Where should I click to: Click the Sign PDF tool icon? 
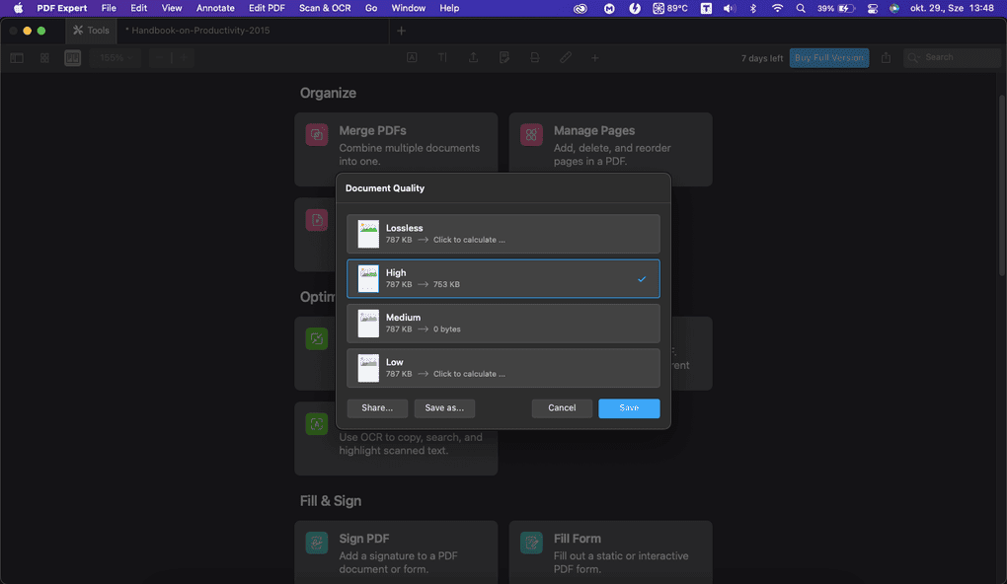[x=317, y=543]
